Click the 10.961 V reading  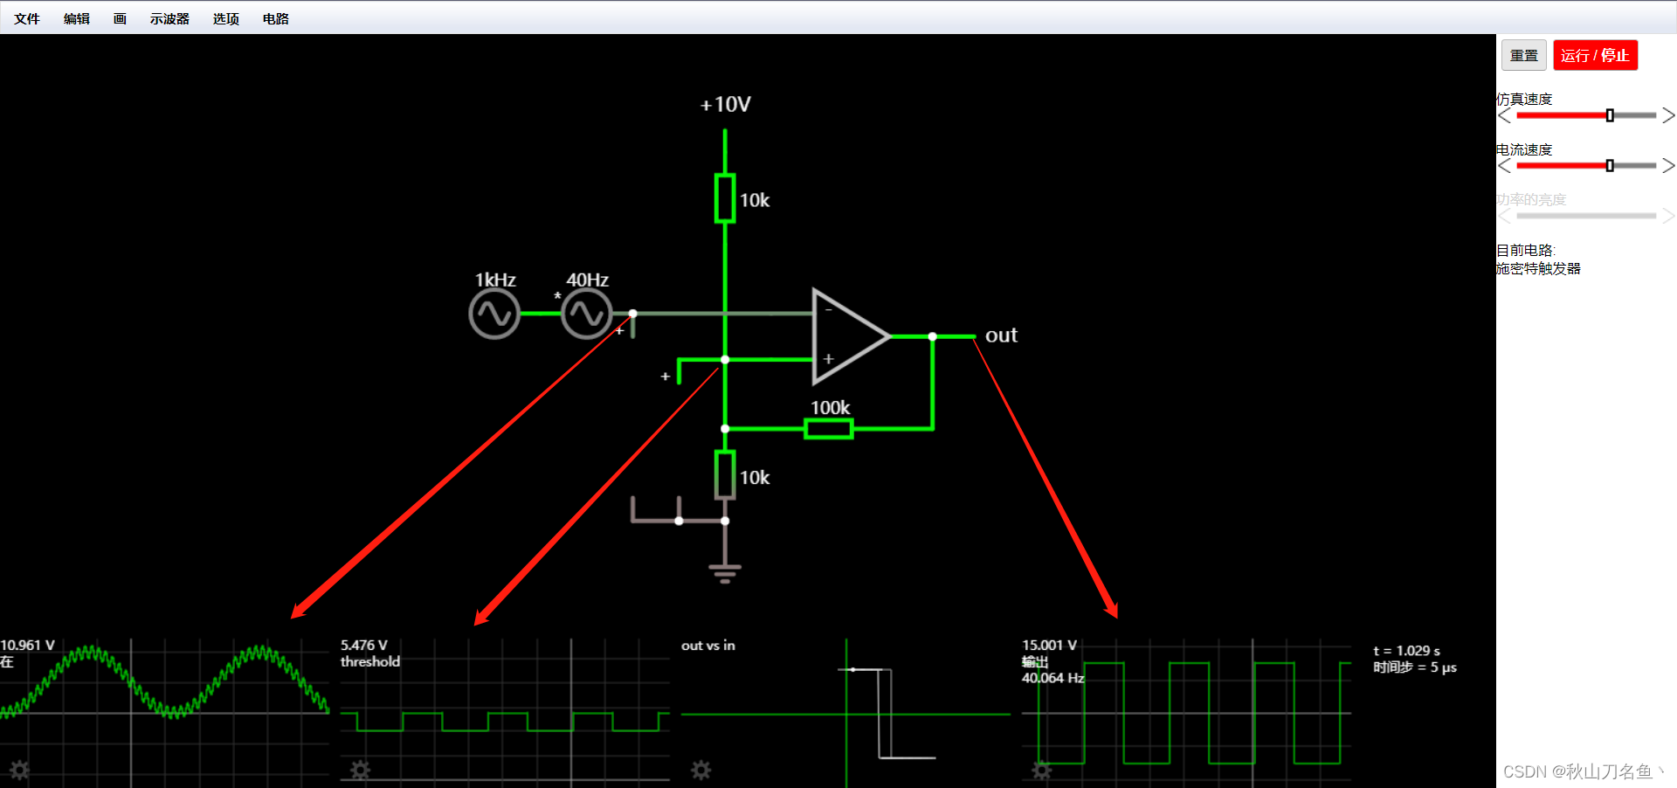tap(27, 646)
